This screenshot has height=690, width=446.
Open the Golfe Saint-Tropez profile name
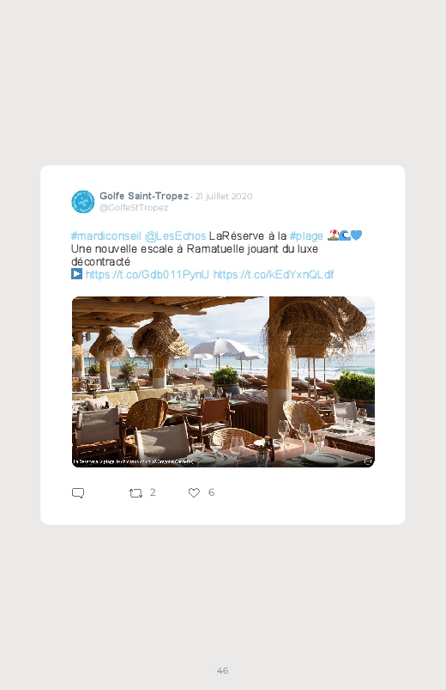(x=144, y=196)
